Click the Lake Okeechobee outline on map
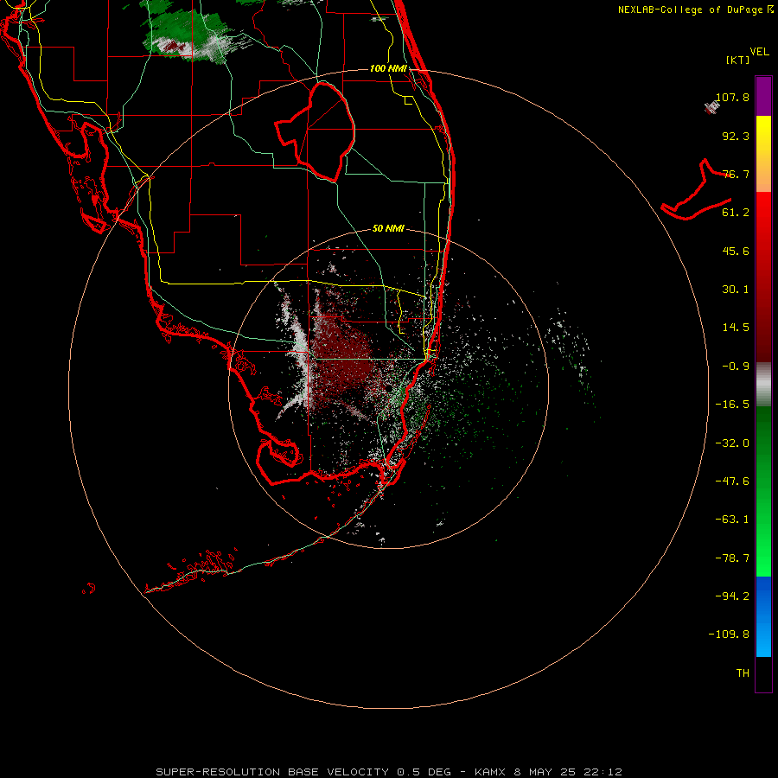Image resolution: width=778 pixels, height=778 pixels. coord(316,131)
